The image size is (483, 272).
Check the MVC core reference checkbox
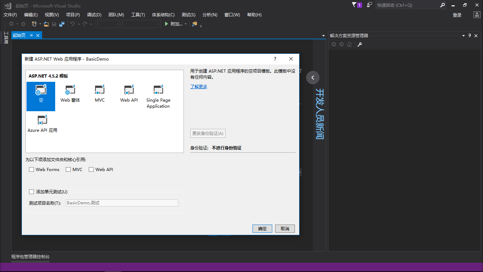click(68, 170)
